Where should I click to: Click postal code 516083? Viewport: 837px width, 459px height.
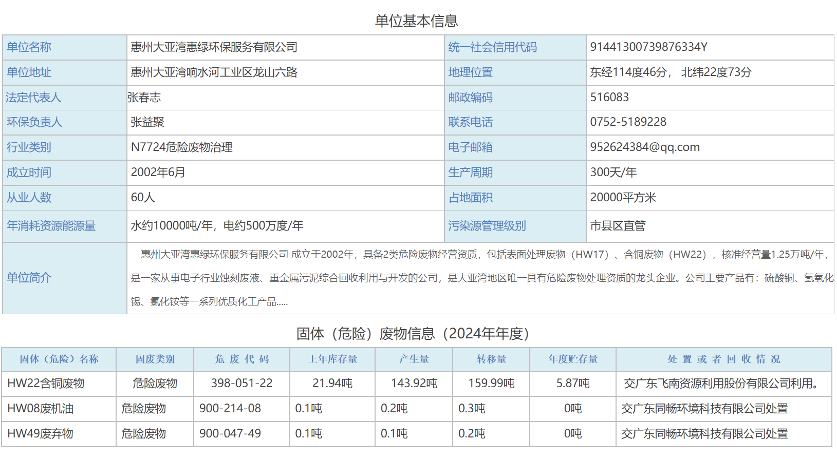(609, 97)
